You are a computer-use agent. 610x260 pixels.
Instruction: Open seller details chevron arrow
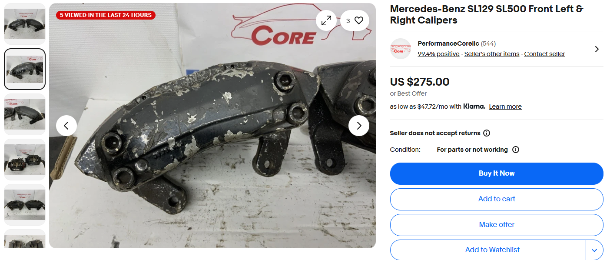pyautogui.click(x=597, y=49)
